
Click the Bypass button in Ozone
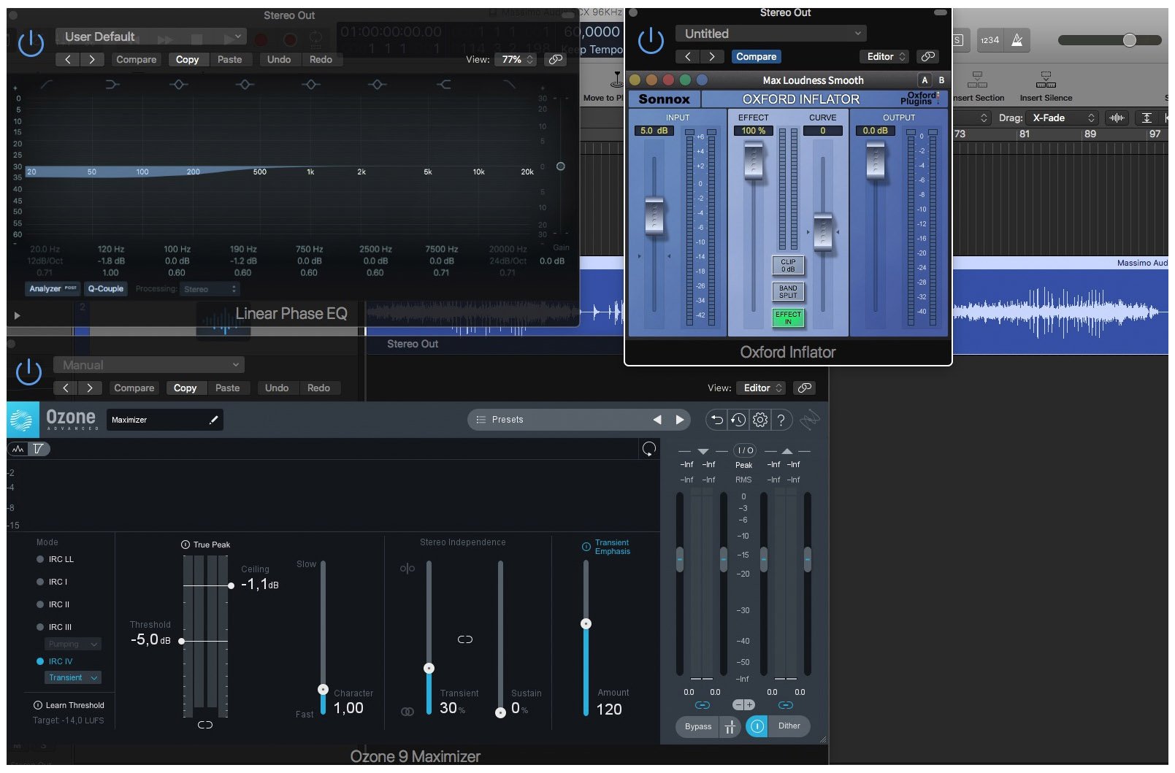697,726
